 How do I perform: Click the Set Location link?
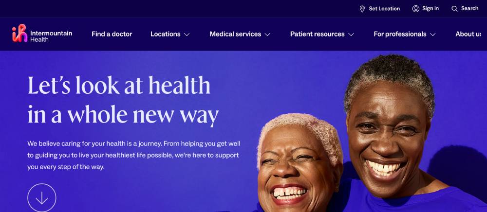384,9
